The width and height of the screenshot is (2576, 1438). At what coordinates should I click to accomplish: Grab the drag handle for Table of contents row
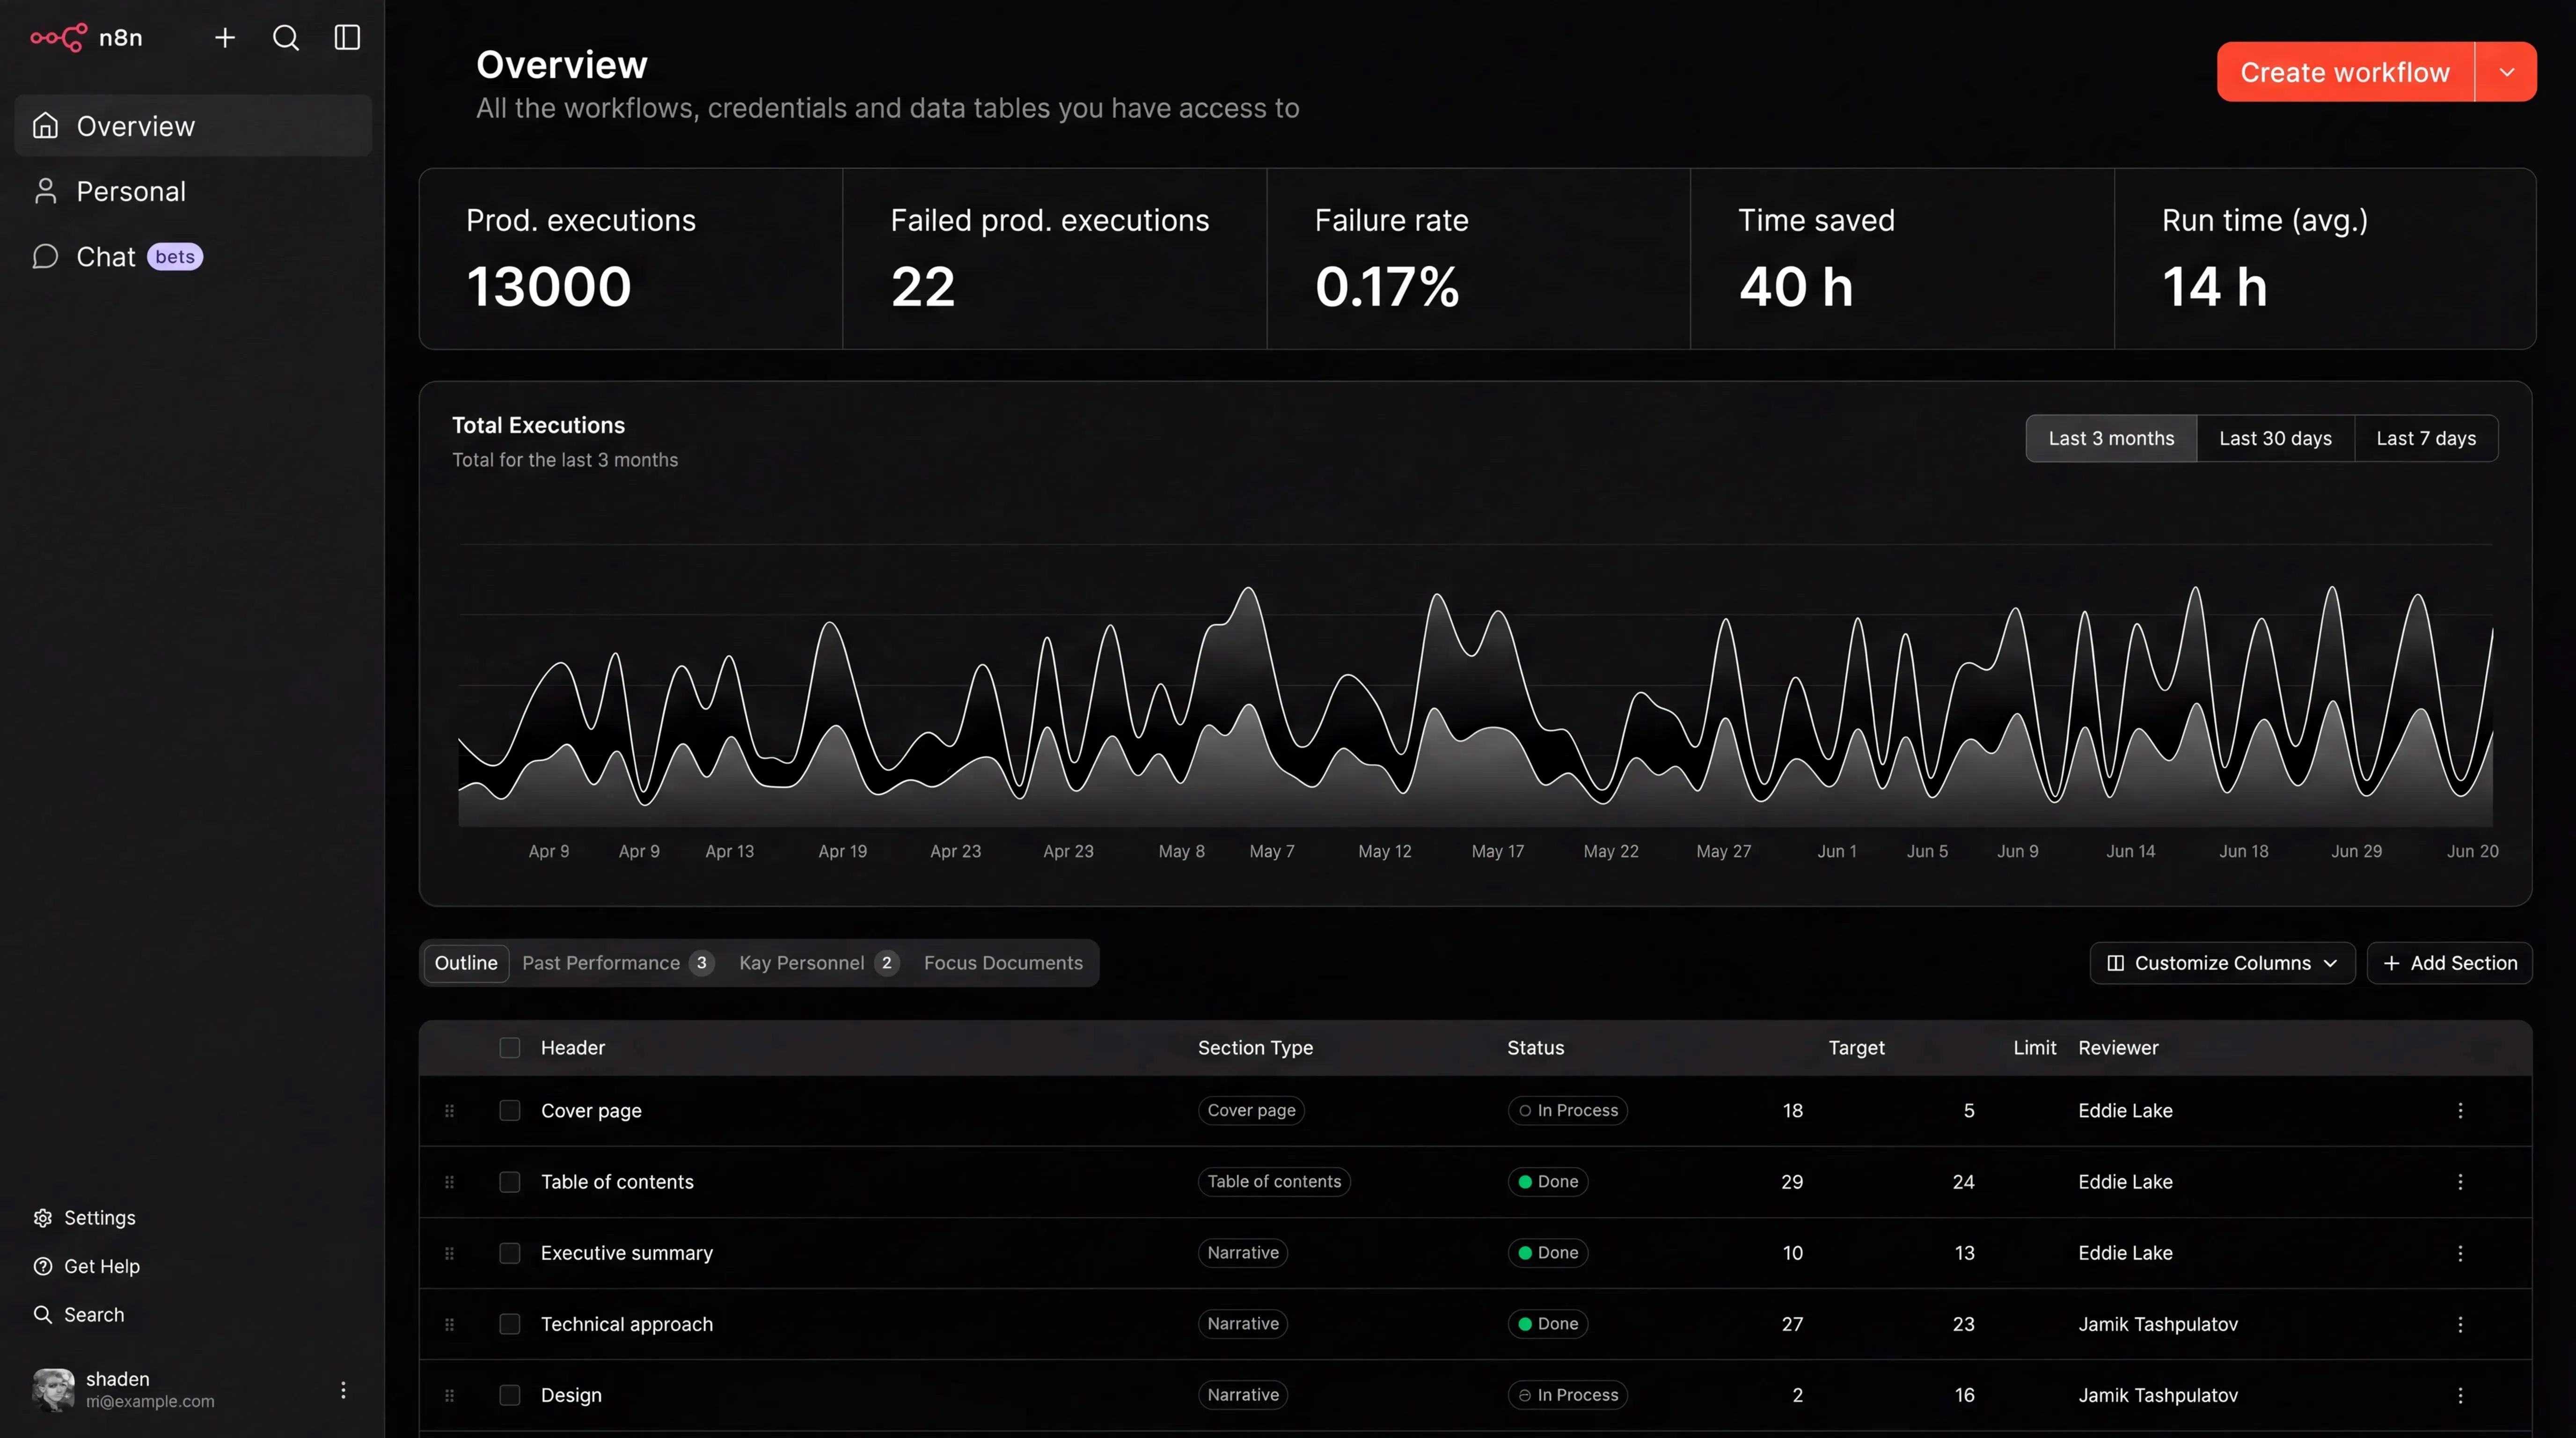click(x=449, y=1182)
